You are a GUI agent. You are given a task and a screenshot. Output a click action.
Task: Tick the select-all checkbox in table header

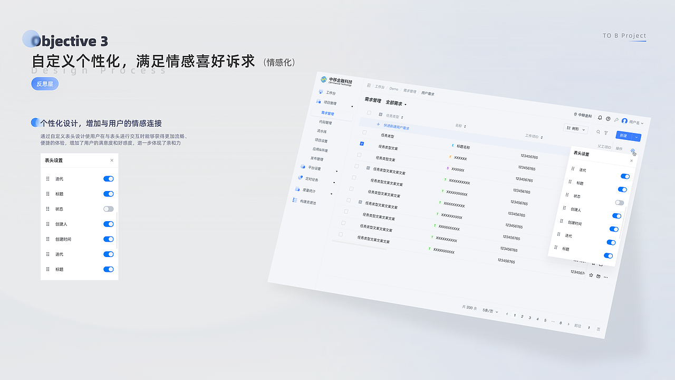[369, 112]
